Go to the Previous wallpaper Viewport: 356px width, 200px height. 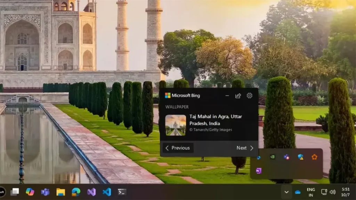coord(178,148)
